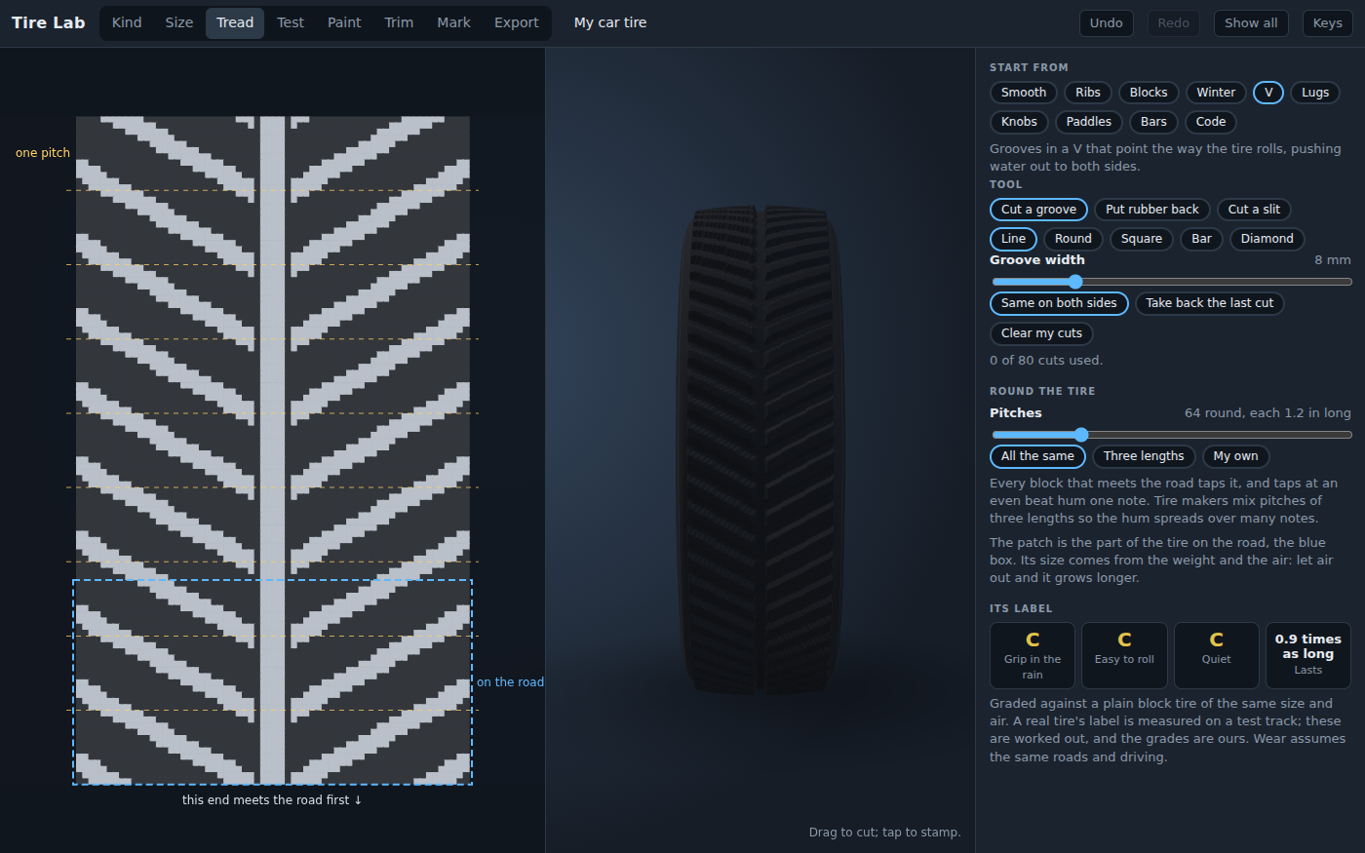
Task: Click the Groove width slider handle
Action: coord(1075,282)
